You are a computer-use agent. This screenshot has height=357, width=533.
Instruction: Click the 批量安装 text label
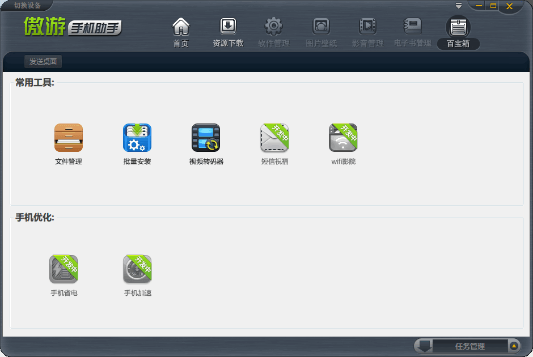pos(137,161)
